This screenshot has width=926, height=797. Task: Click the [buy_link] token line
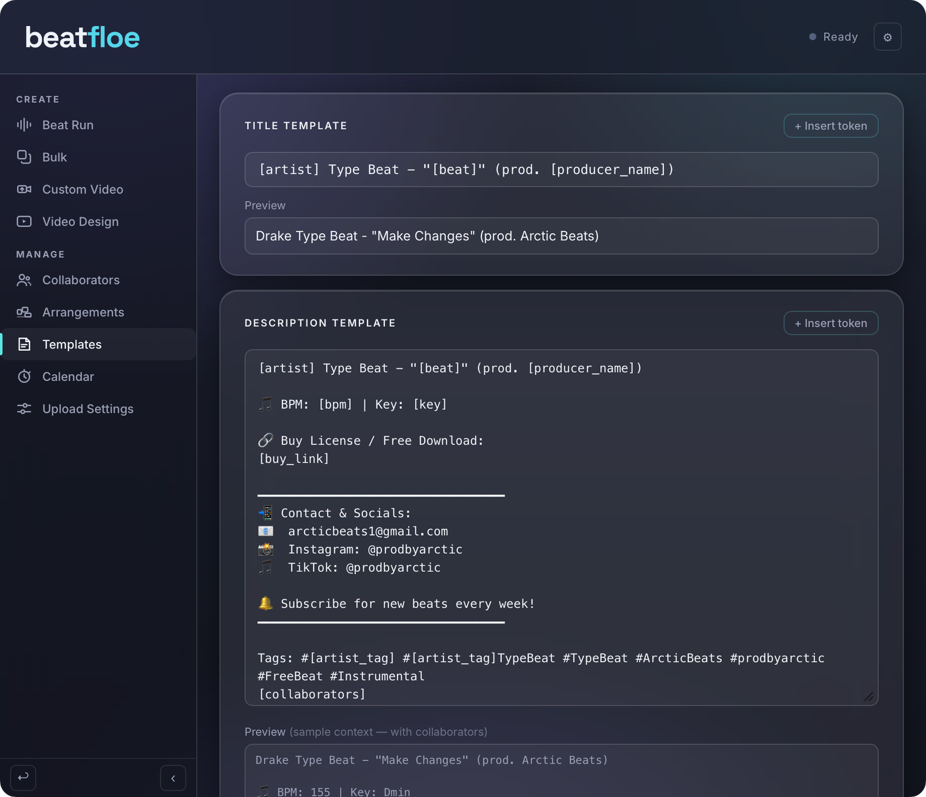coord(294,459)
